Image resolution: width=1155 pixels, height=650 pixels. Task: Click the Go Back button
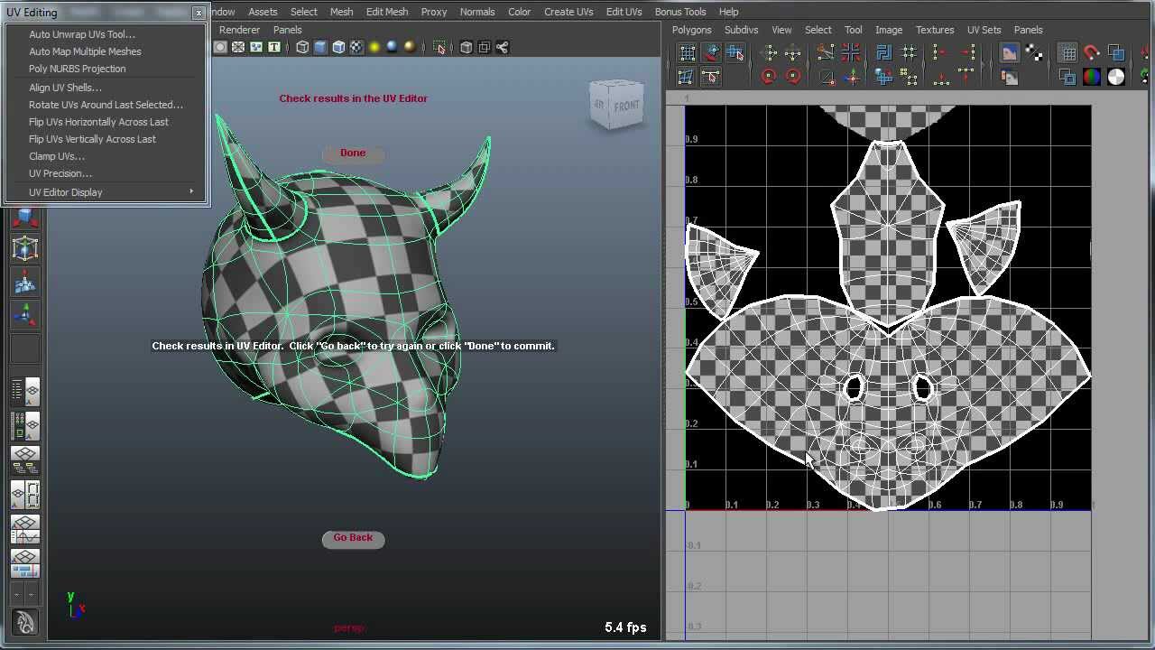coord(353,538)
